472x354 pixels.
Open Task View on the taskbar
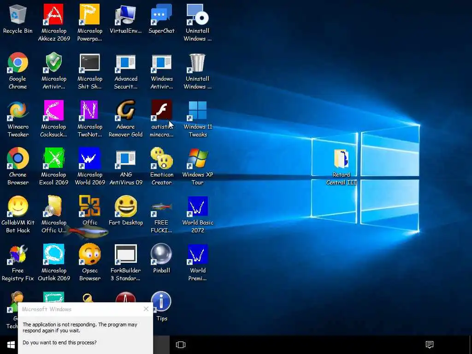(181, 345)
